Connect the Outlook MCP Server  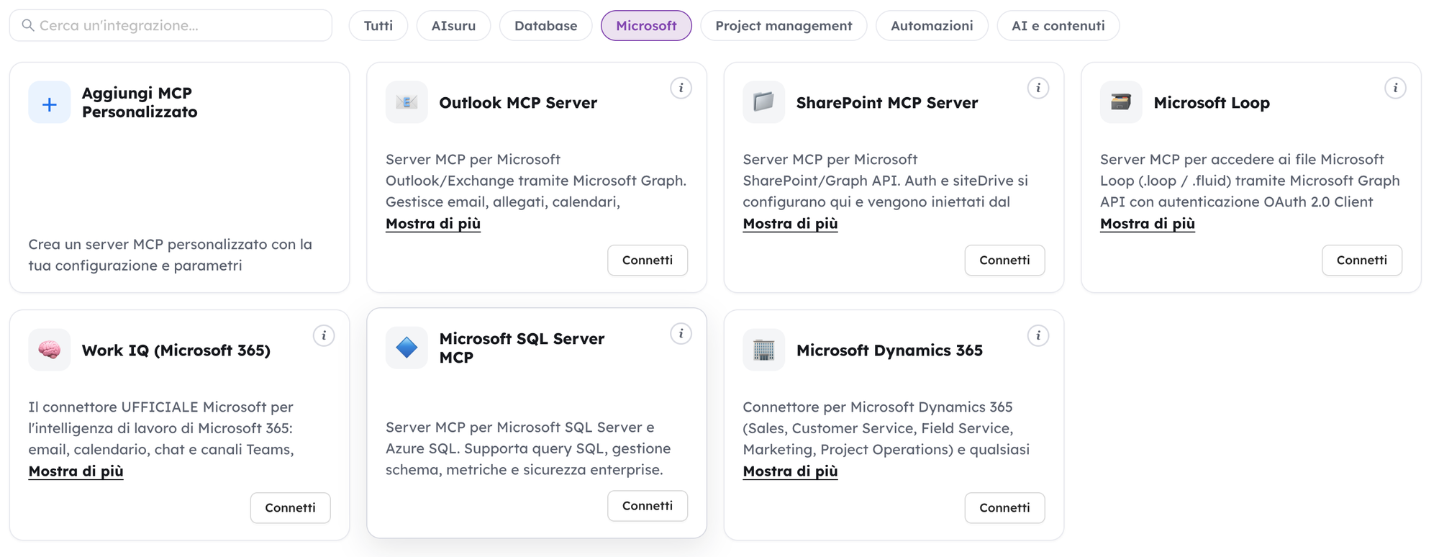click(x=648, y=260)
